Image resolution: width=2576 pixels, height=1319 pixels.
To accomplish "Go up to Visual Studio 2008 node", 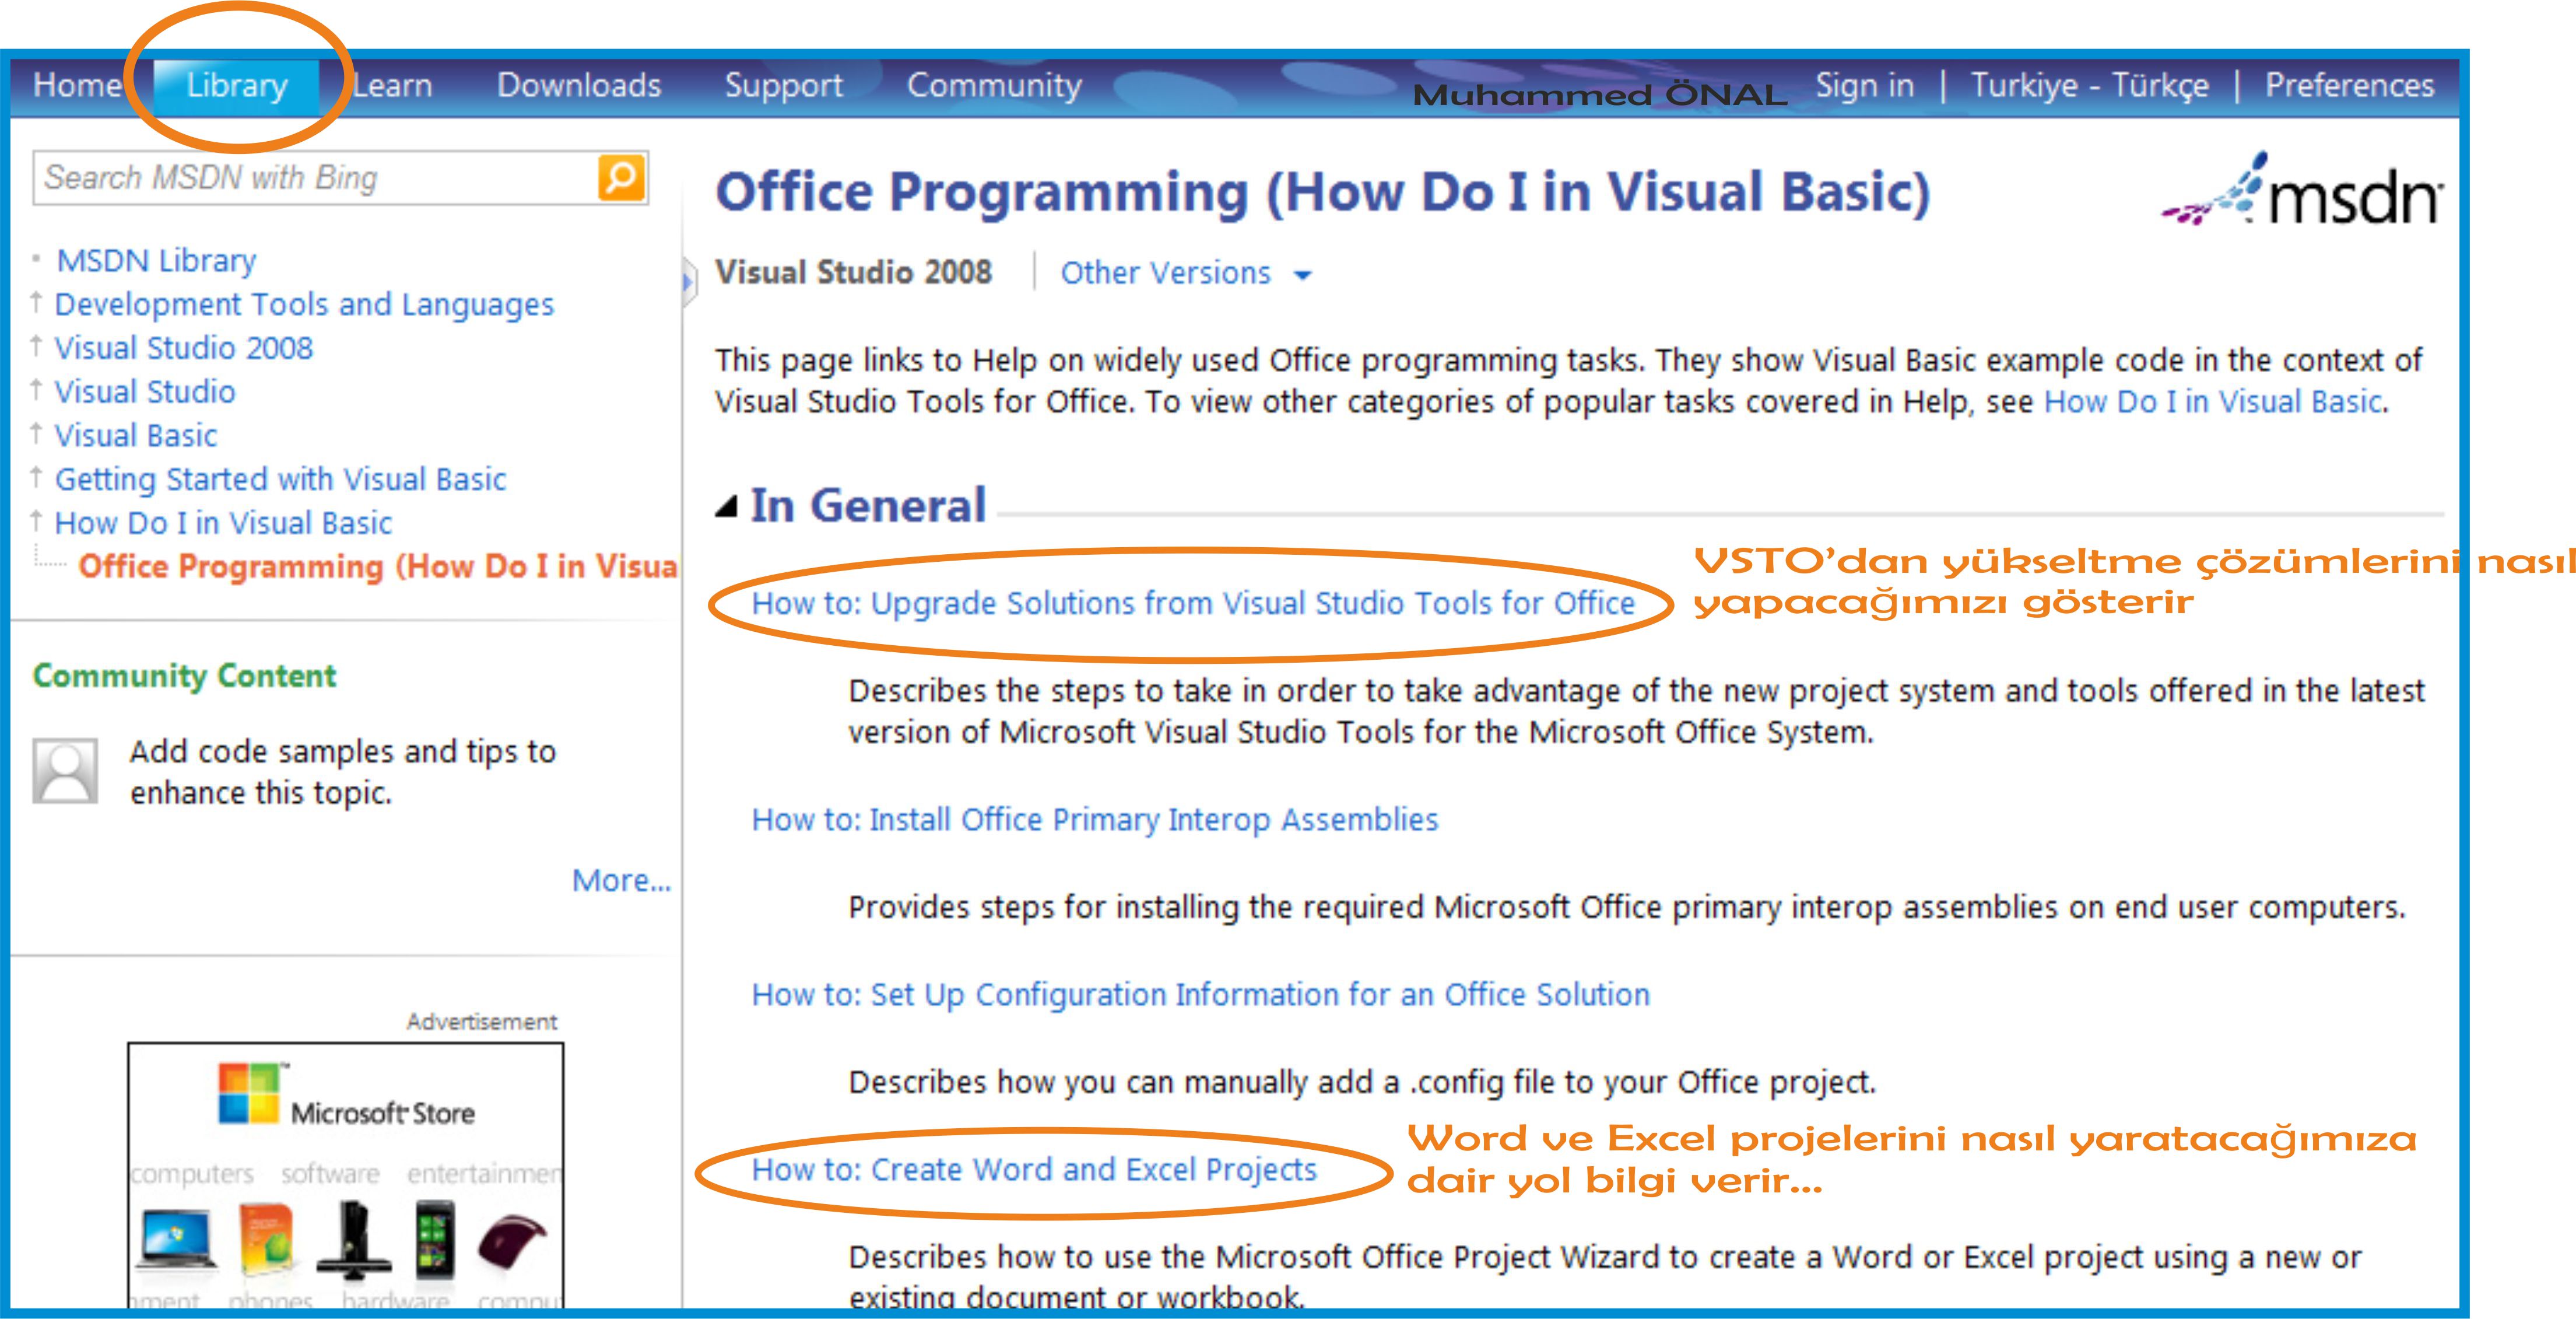I will pyautogui.click(x=183, y=348).
